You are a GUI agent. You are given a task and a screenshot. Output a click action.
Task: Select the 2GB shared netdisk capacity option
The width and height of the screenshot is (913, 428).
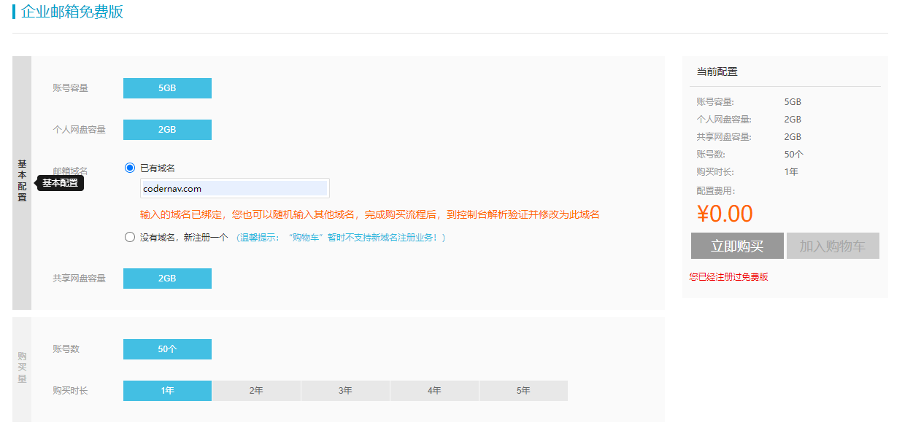click(x=167, y=279)
